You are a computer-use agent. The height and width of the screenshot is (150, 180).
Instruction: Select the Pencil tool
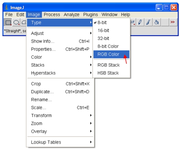click(x=140, y=22)
